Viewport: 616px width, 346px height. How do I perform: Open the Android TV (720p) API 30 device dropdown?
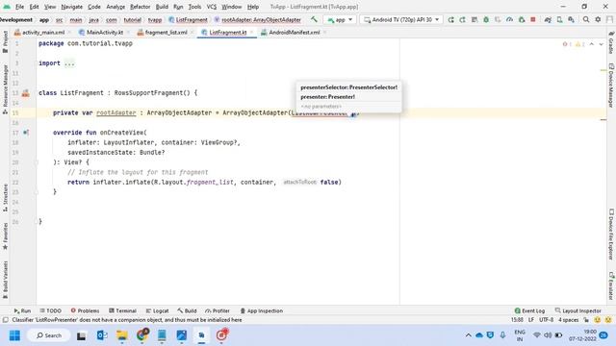click(x=401, y=19)
